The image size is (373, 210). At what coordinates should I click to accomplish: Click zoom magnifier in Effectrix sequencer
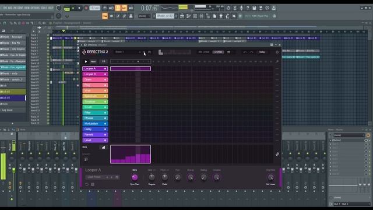point(277,61)
